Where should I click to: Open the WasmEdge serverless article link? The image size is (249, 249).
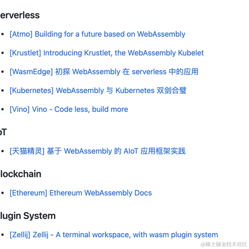click(104, 72)
